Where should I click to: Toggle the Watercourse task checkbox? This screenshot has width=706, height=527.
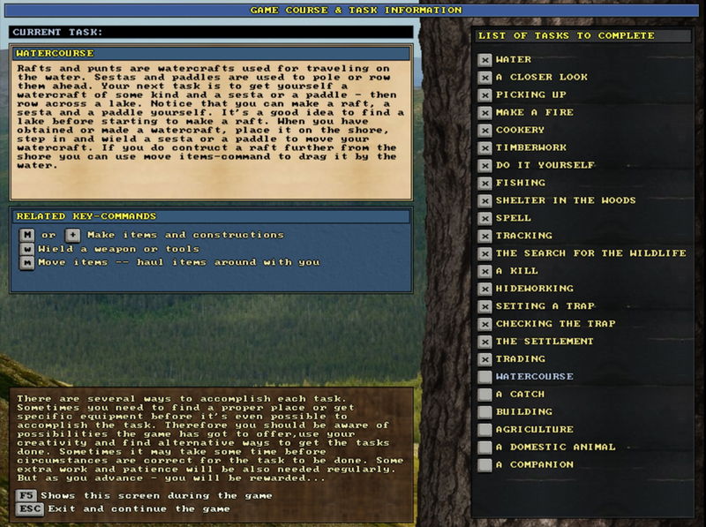coord(484,377)
